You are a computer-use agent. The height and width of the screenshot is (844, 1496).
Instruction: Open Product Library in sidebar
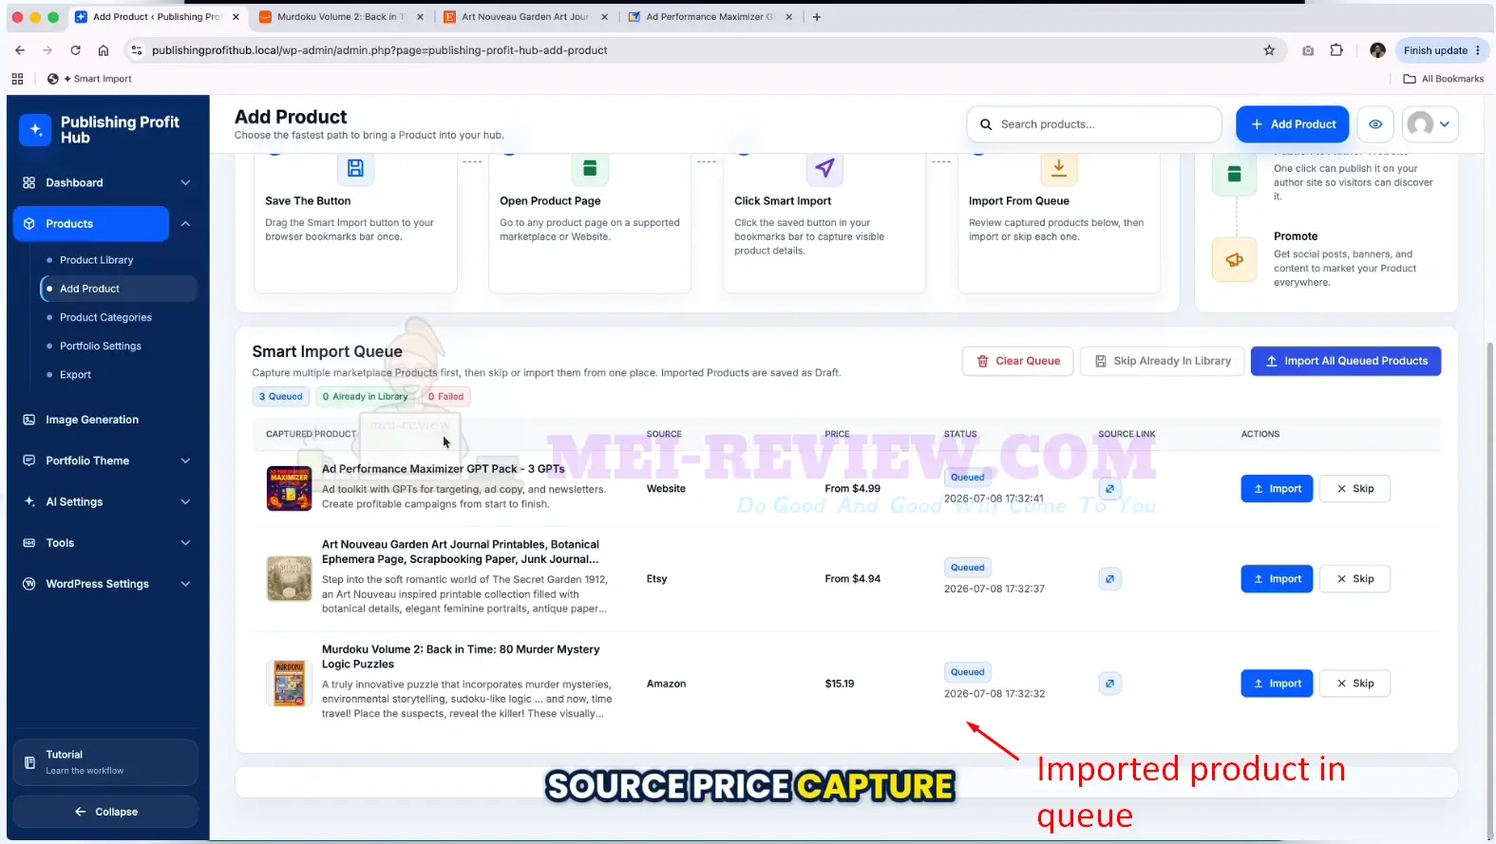coord(96,260)
